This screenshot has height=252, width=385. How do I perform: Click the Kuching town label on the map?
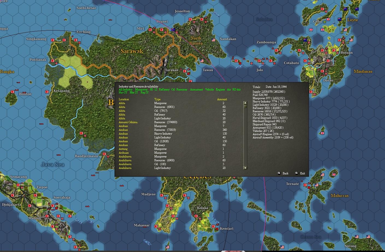pos(84,32)
